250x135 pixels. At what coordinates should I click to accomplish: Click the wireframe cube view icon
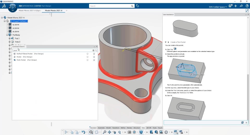(134, 132)
